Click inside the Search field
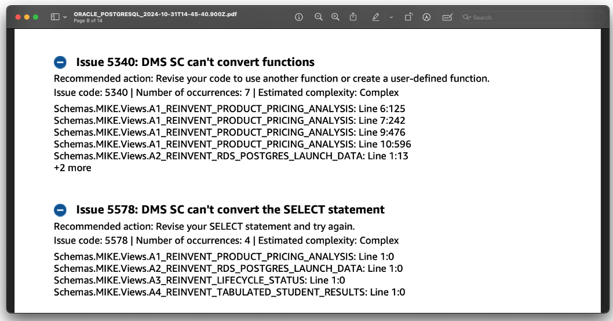Screen dimensions: 613x321 532,17
